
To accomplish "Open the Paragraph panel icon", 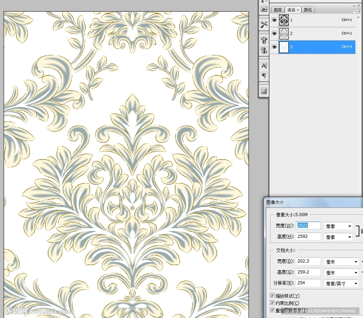I will click(264, 76).
